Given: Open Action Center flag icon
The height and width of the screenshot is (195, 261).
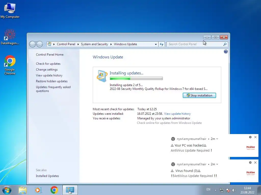Looking at the screenshot, I should click(x=228, y=190).
